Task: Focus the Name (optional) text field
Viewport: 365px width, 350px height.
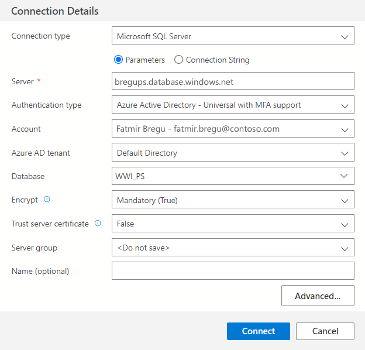Action: pyautogui.click(x=232, y=271)
